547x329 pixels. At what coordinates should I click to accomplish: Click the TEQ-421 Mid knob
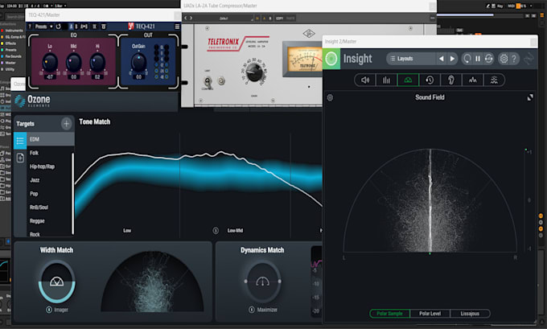pyautogui.click(x=74, y=63)
